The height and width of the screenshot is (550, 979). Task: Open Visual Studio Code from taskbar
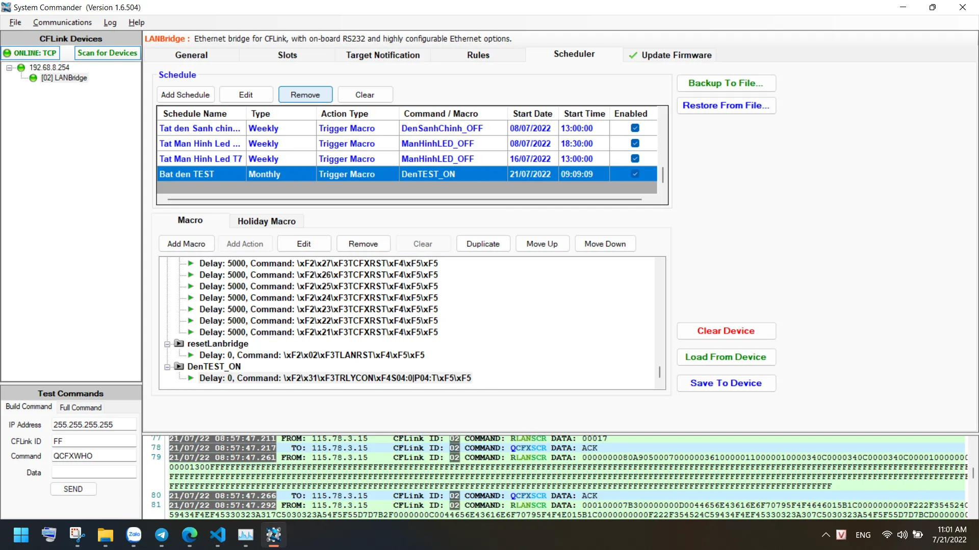[218, 535]
